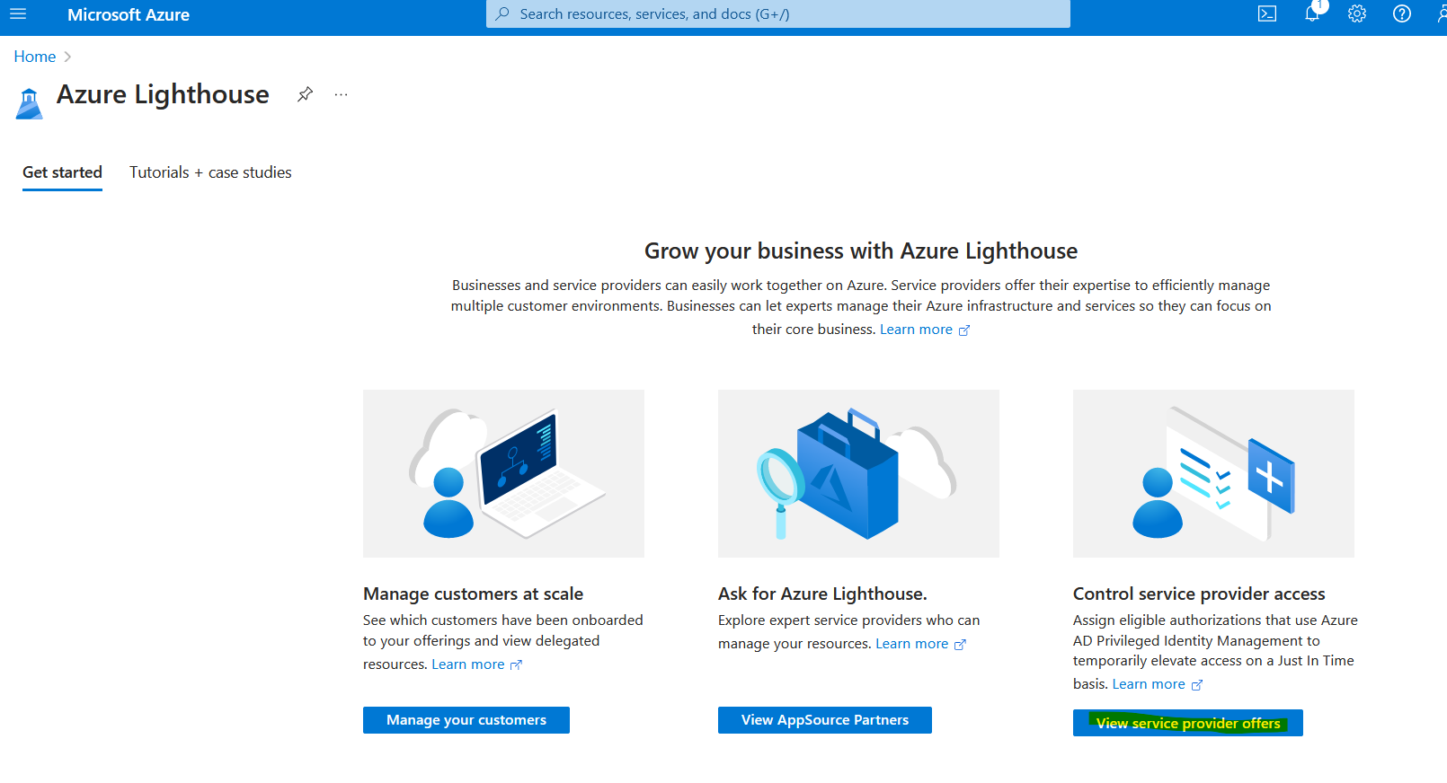This screenshot has height=783, width=1447.
Task: Follow Learn more under the main heading
Action: coord(916,330)
